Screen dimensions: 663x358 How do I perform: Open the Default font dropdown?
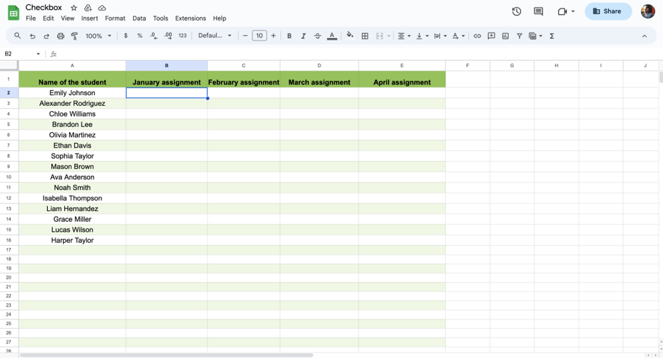click(215, 36)
